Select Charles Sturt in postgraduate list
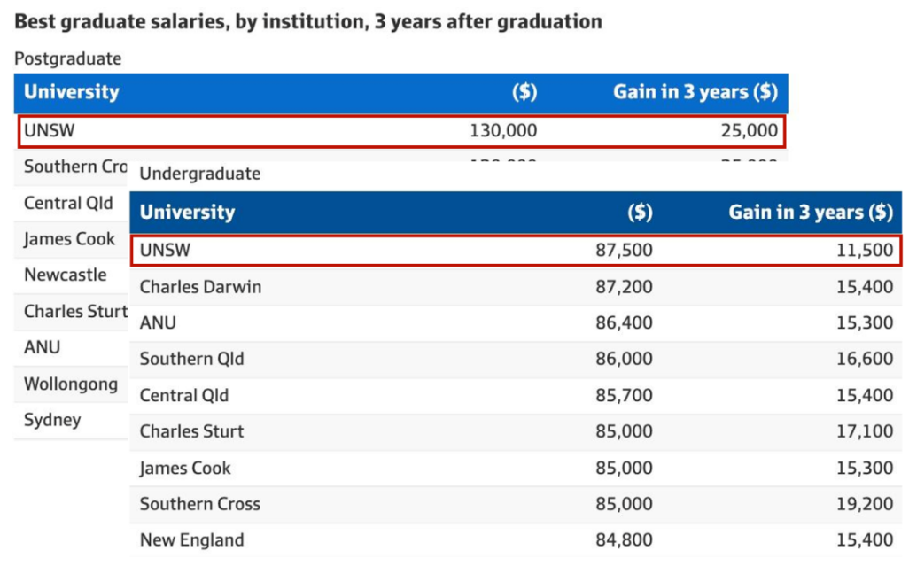Viewport: 909px width, 566px height. click(76, 311)
